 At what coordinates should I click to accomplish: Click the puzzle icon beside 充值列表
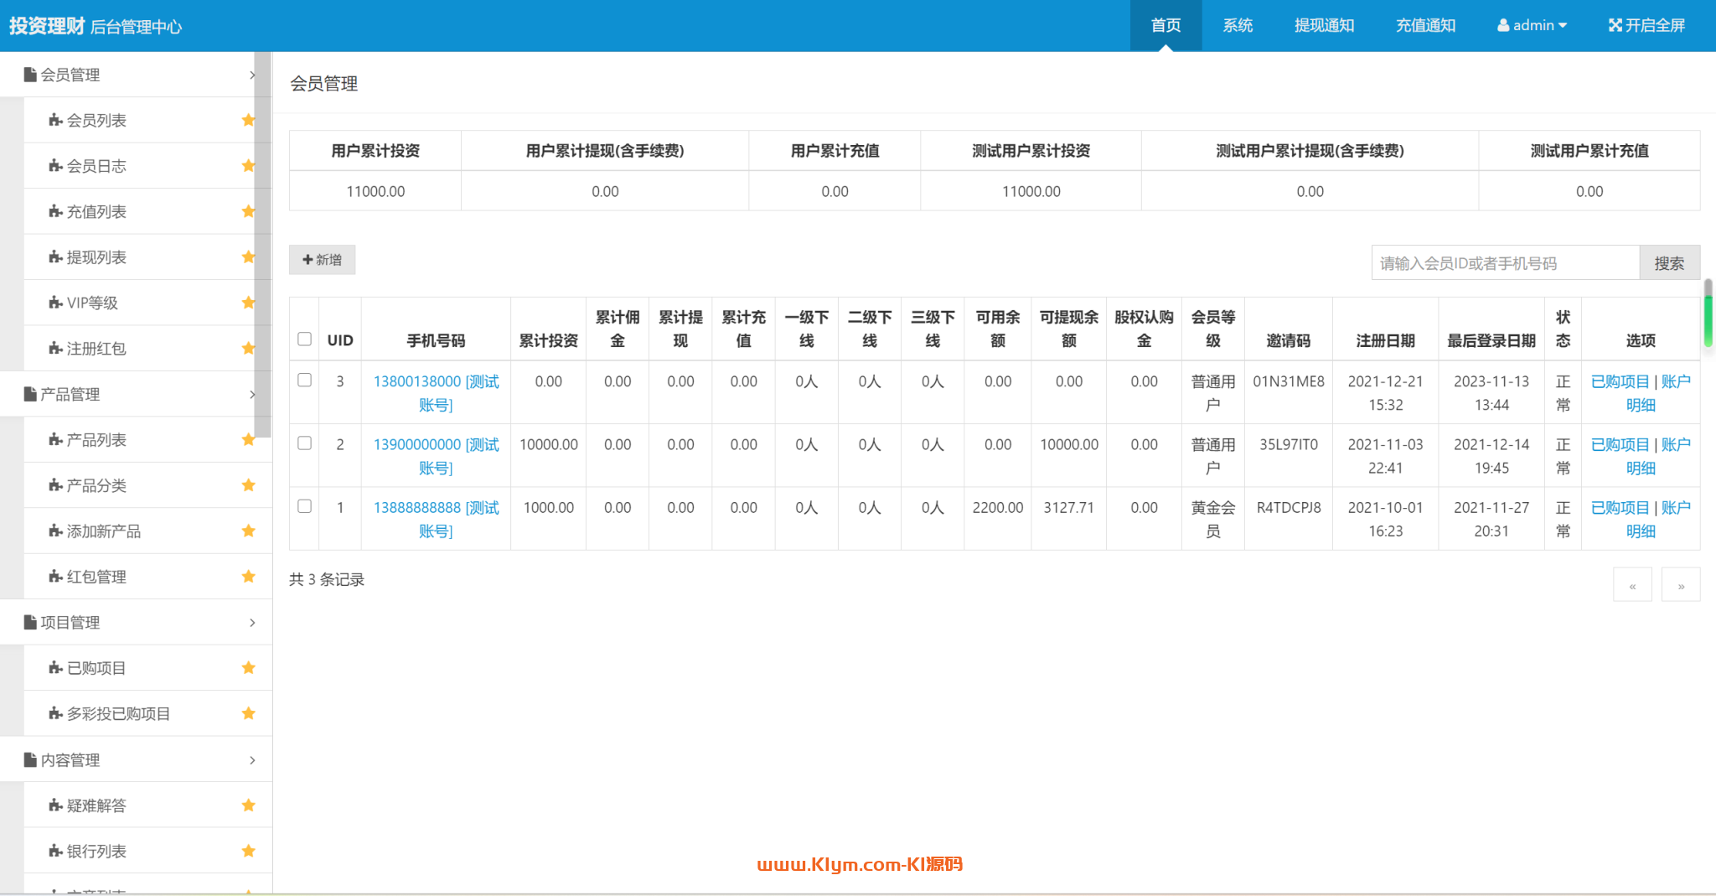click(x=55, y=211)
